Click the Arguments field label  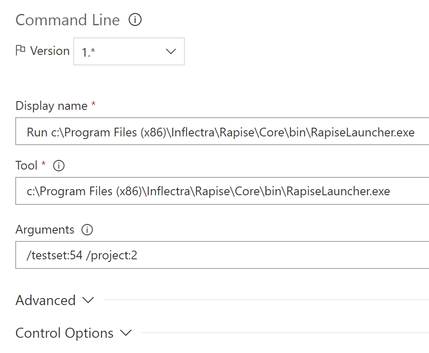(x=45, y=230)
